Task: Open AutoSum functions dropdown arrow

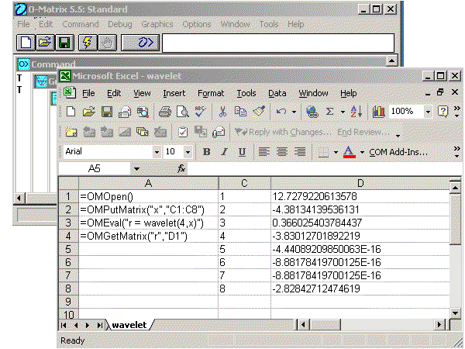Action: [x=343, y=112]
